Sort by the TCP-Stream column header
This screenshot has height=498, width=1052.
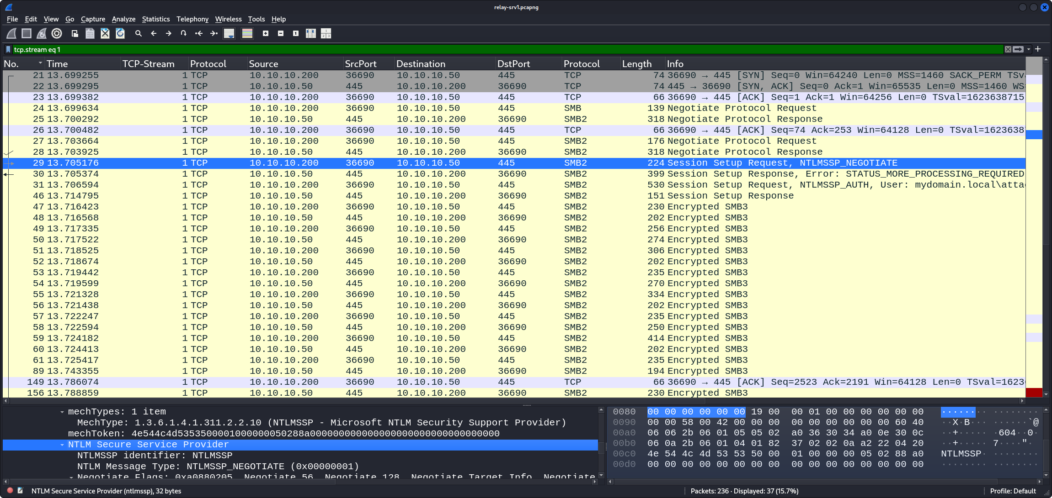coord(155,64)
